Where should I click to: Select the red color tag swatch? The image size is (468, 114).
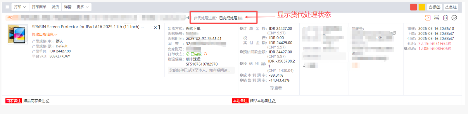(x=413, y=7)
